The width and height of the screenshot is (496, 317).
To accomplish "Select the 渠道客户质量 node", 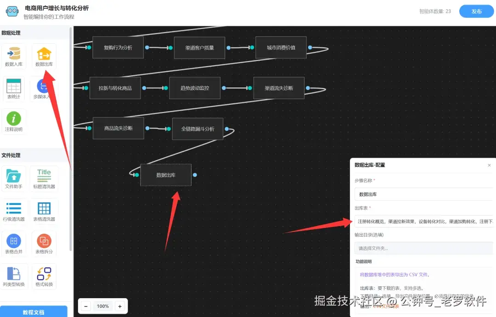I will 200,48.
